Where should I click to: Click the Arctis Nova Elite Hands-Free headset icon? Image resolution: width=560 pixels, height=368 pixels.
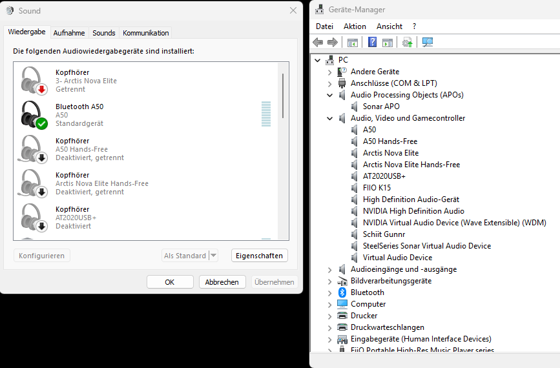pyautogui.click(x=33, y=183)
